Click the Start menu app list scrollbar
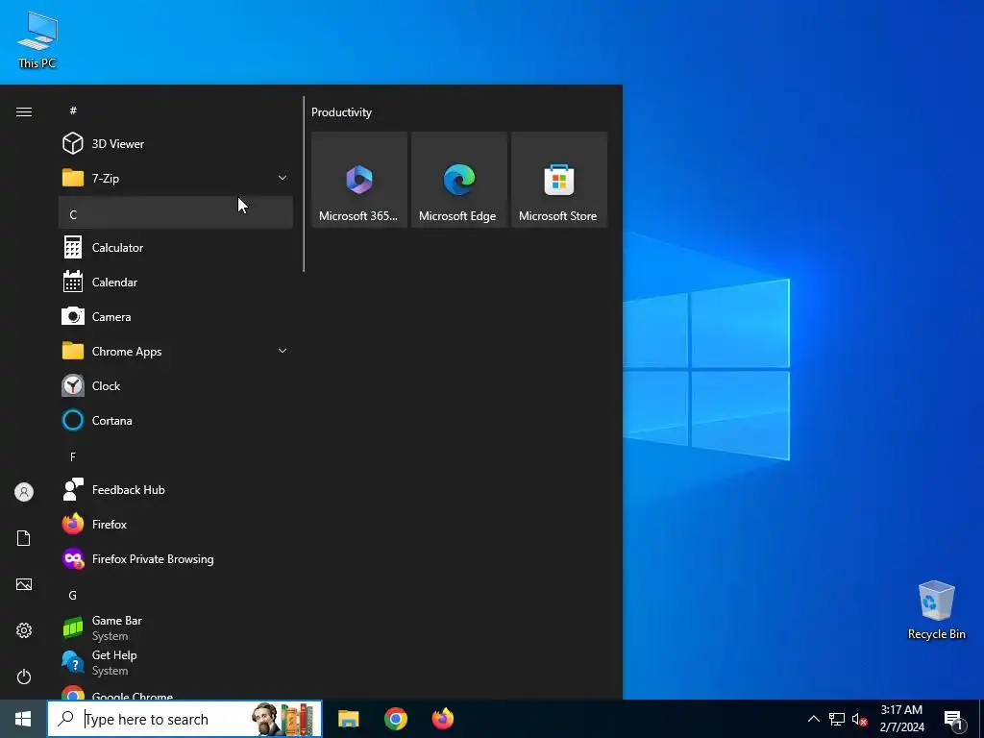This screenshot has width=984, height=738. (x=304, y=184)
